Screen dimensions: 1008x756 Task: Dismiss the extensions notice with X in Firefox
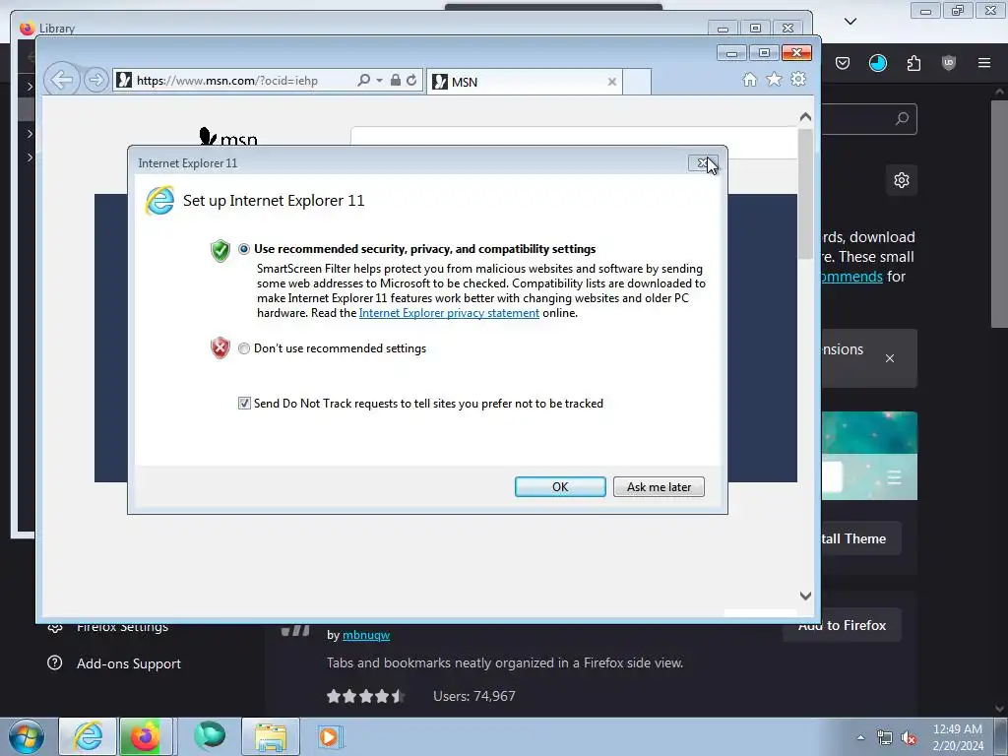pos(890,358)
